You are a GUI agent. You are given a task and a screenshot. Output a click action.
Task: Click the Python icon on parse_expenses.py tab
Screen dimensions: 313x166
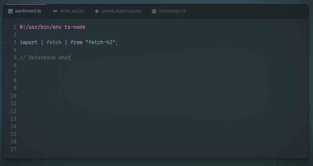click(97, 11)
